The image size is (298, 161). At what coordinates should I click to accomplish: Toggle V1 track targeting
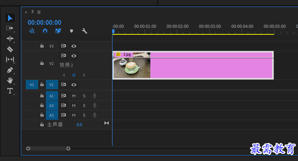[52, 85]
